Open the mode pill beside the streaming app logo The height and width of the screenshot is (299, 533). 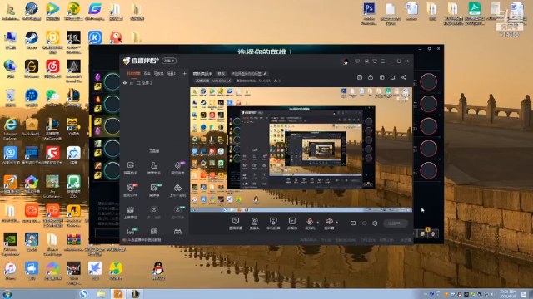click(169, 61)
